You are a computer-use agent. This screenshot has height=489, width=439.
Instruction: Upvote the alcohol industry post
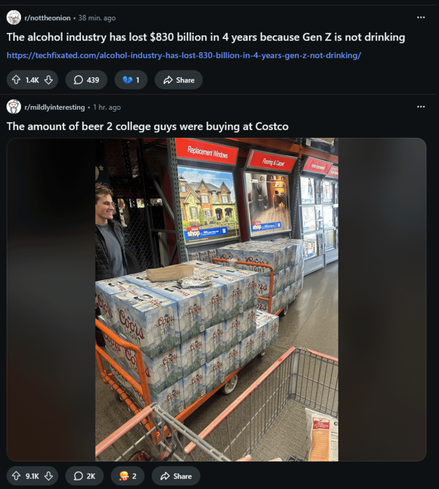[16, 80]
